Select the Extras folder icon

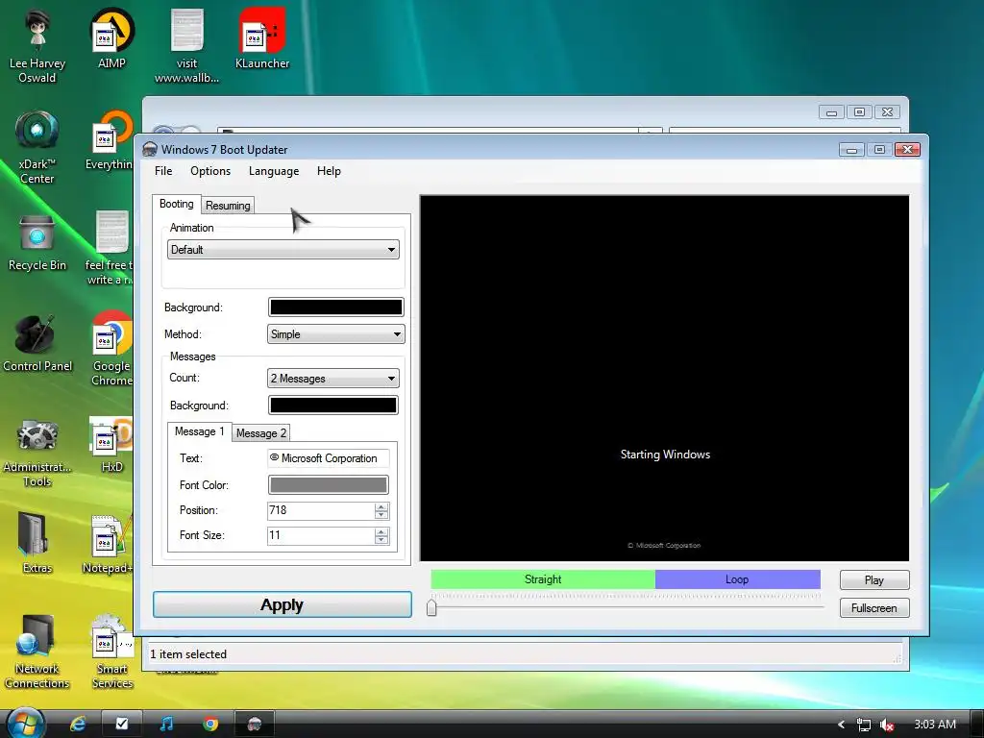click(x=37, y=543)
